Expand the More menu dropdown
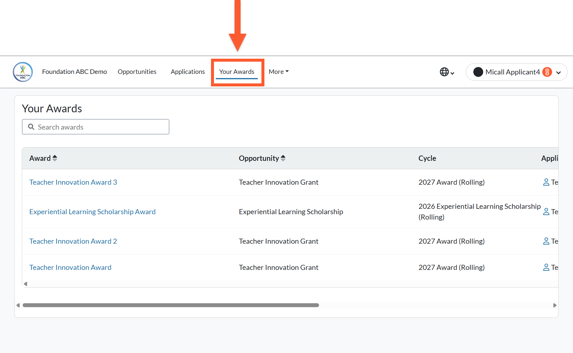The height and width of the screenshot is (353, 573). (x=279, y=72)
